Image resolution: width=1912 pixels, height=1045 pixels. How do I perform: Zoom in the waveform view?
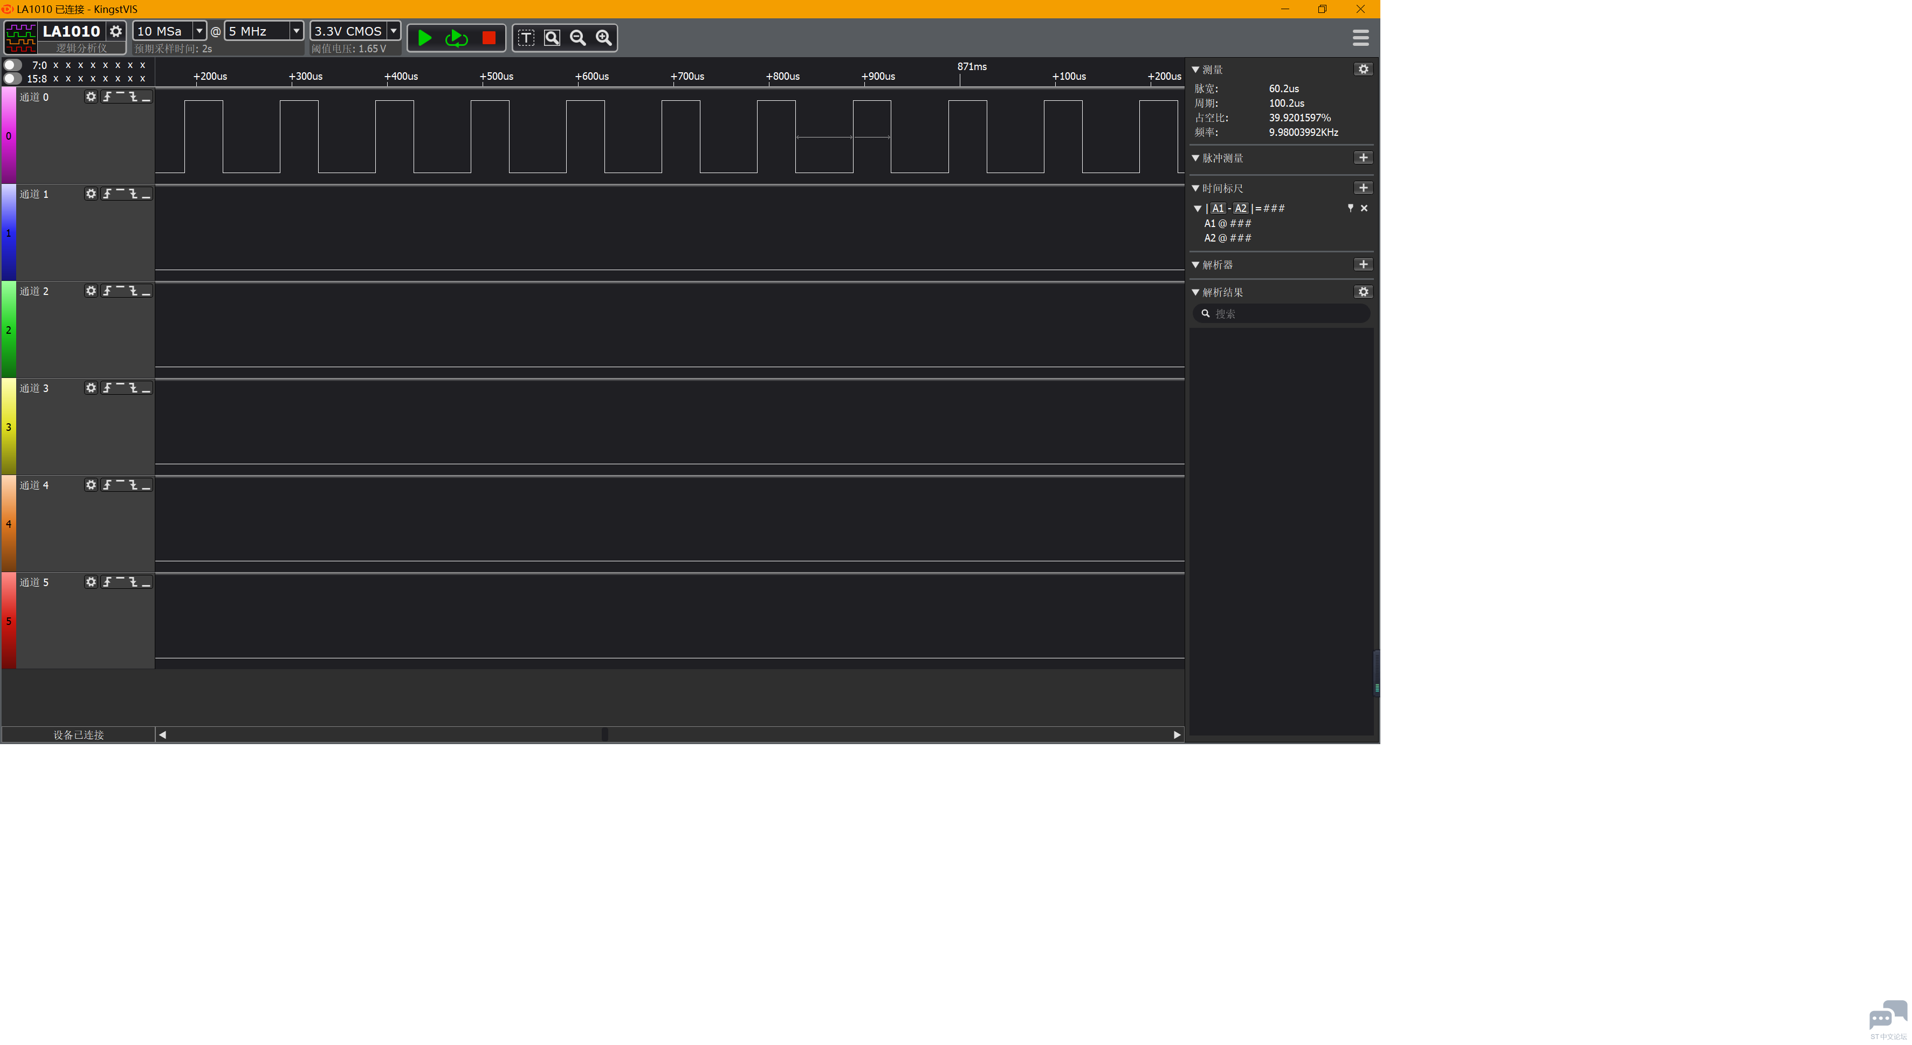tap(604, 38)
